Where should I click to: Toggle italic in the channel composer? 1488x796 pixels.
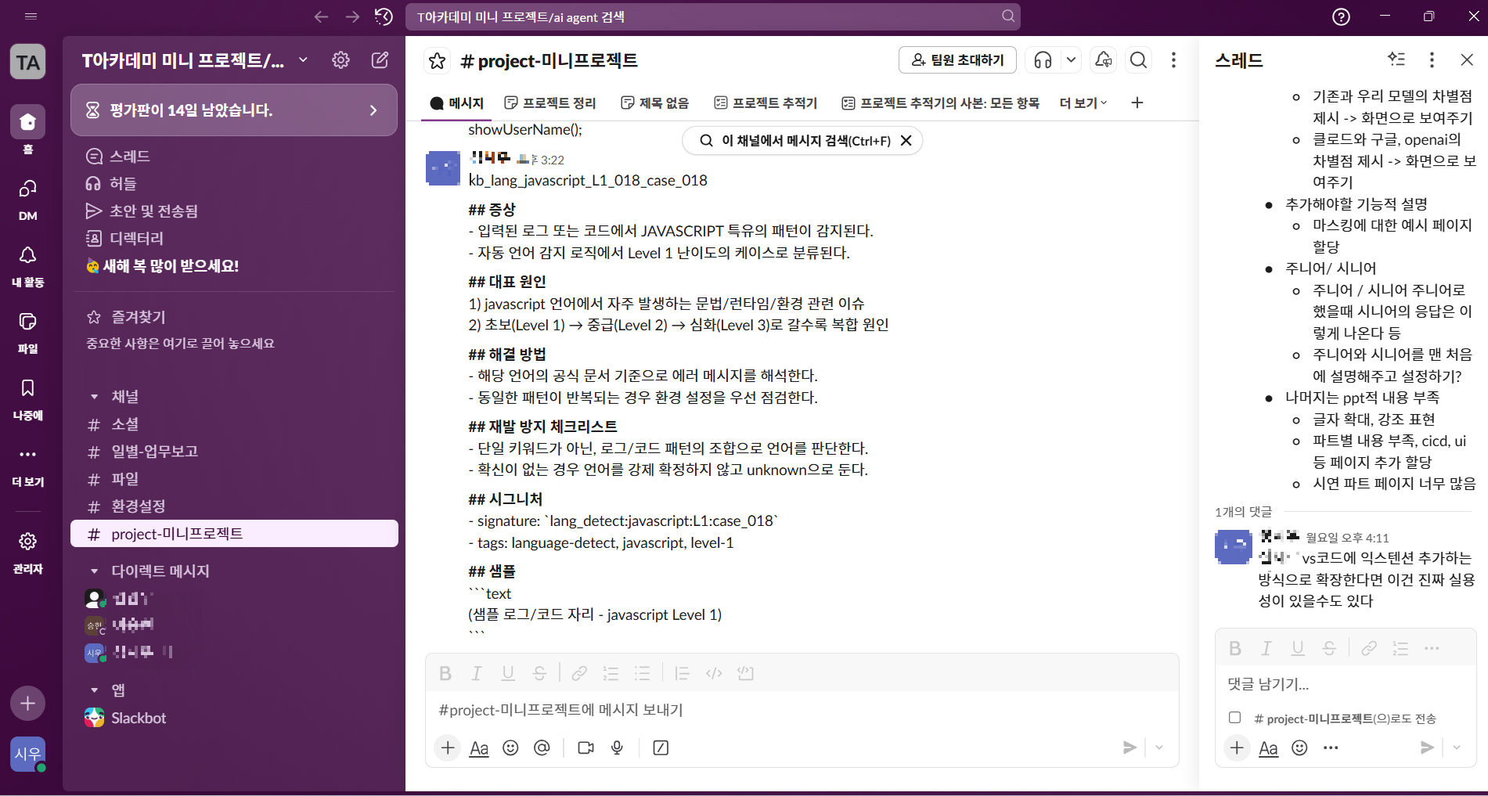[476, 673]
